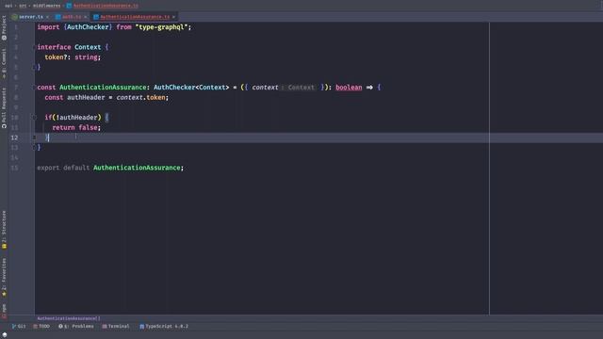Collapse the if(!authHeader) block fold
Viewport: 603px width, 339px height.
[x=34, y=117]
